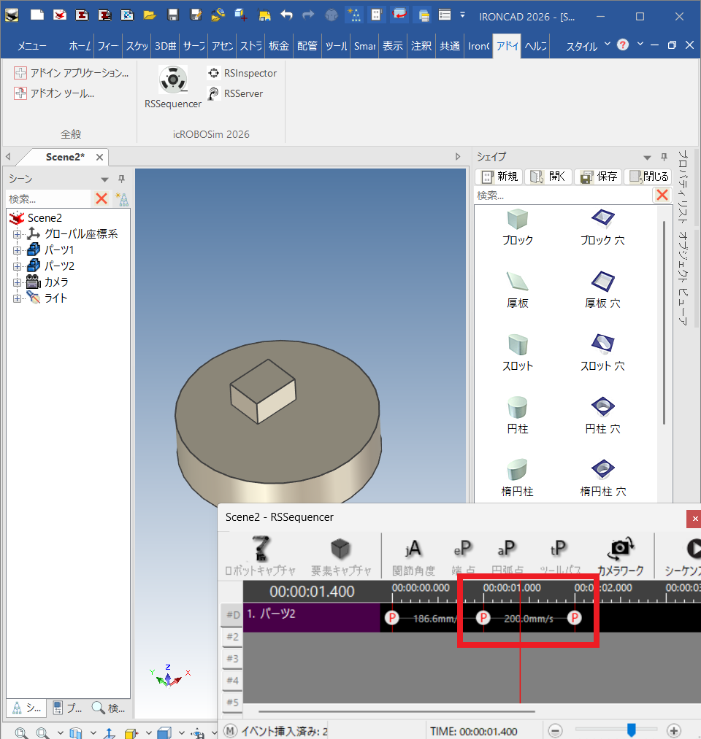Screen dimensions: 701x739
Task: Click the timeline zoom slider handle
Action: [x=631, y=730]
